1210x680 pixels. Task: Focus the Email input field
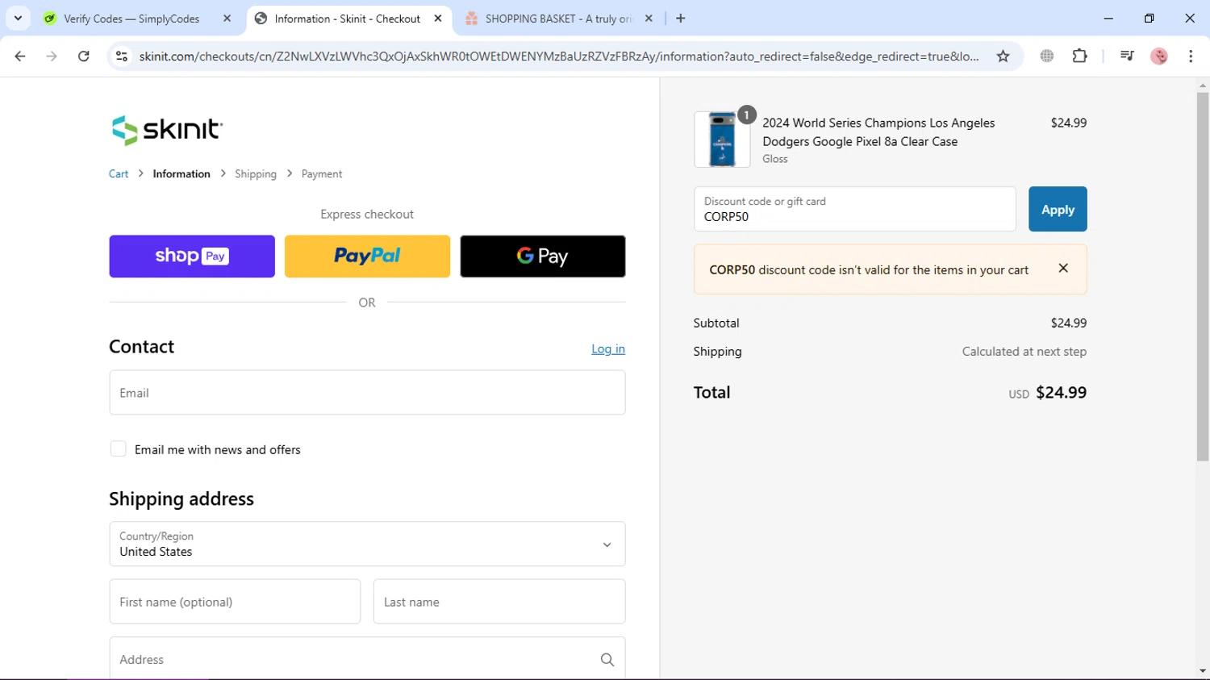point(367,393)
